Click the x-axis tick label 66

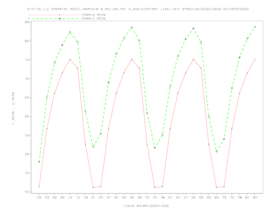coord(209,197)
